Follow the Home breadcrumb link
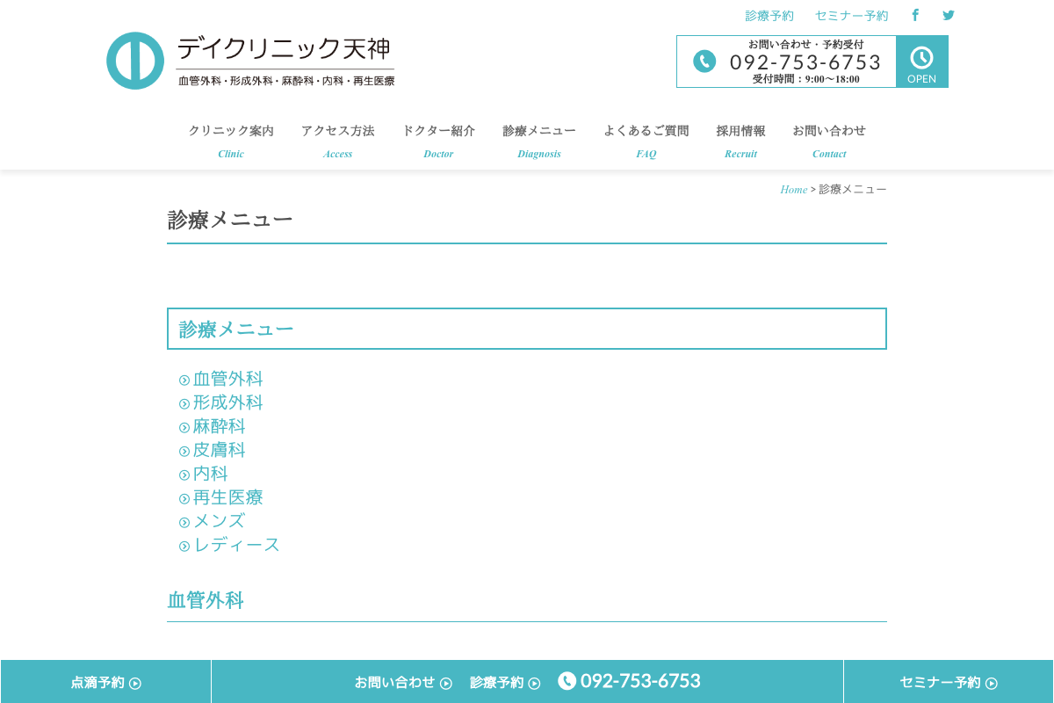This screenshot has width=1054, height=703. (x=793, y=189)
